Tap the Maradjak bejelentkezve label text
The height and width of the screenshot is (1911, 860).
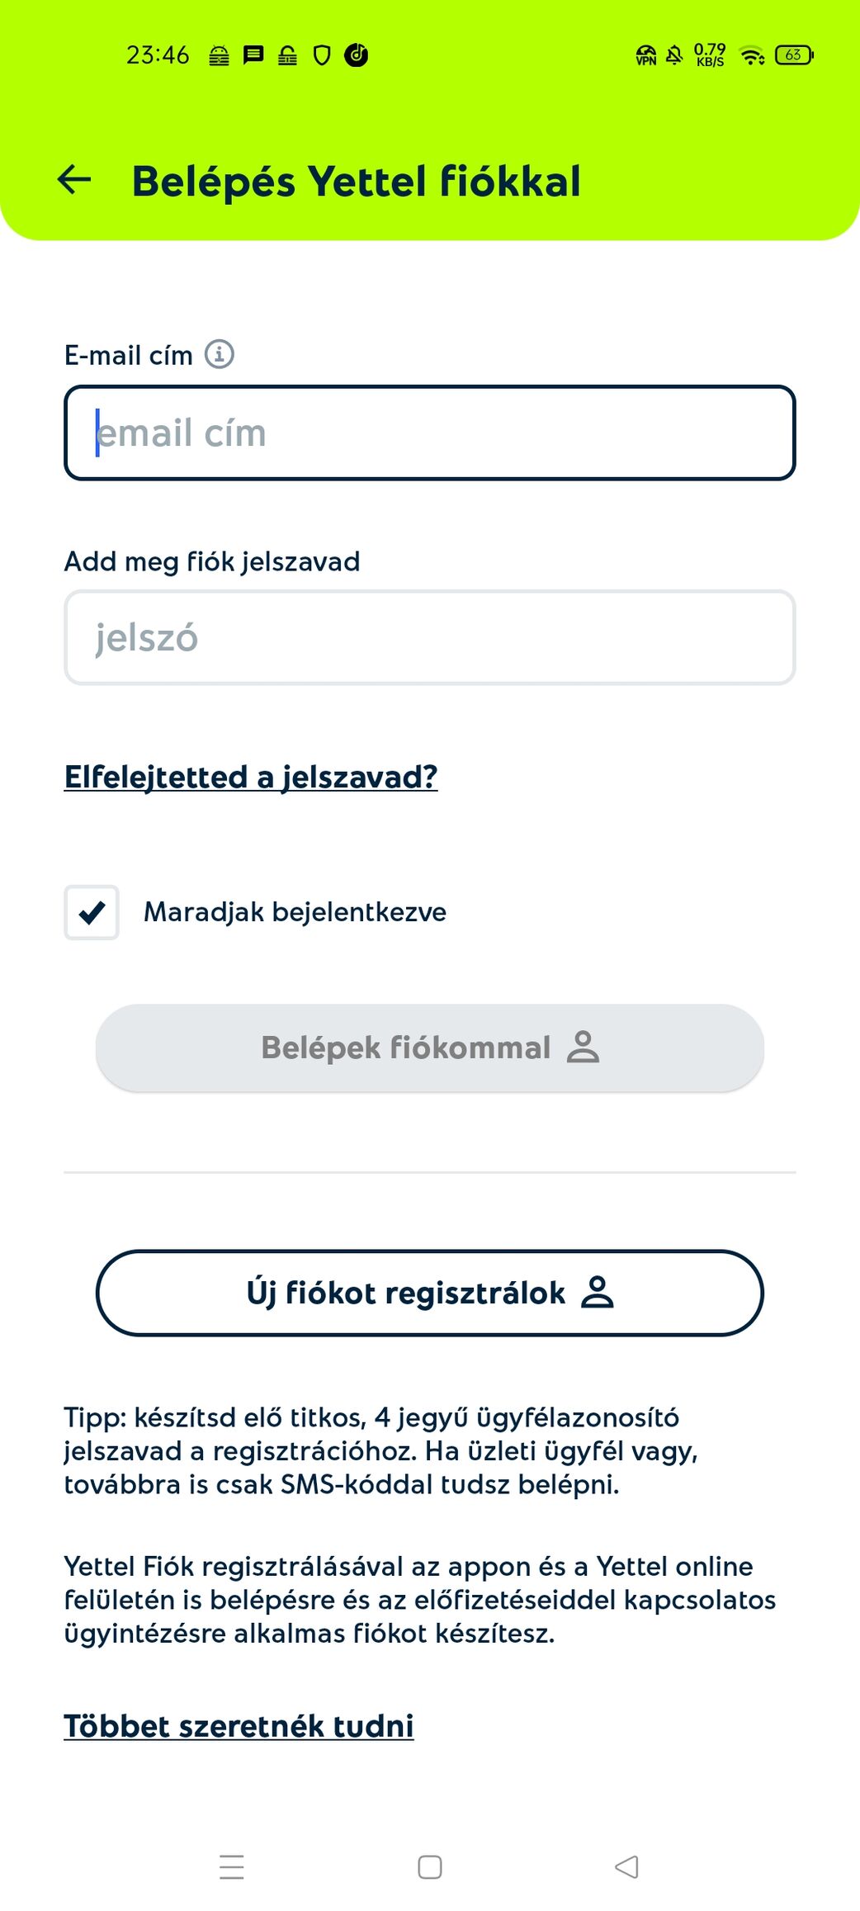(295, 912)
